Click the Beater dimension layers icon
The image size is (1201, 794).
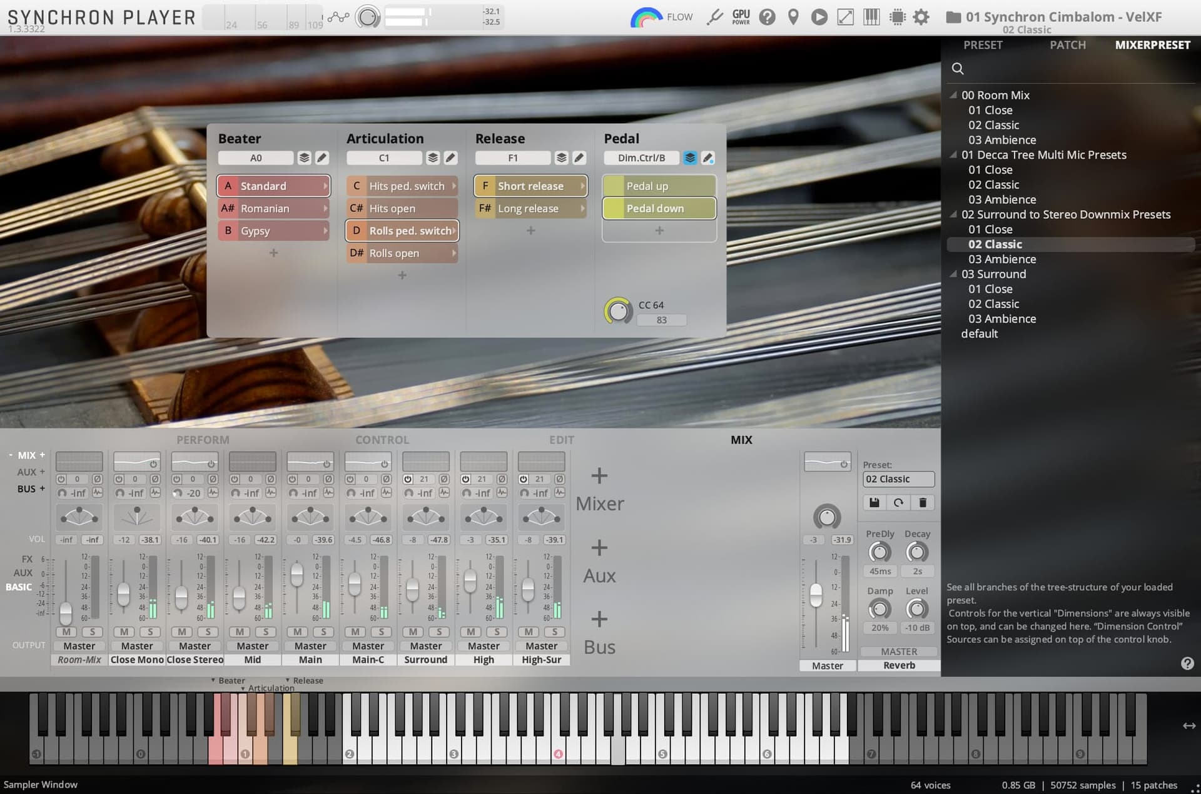[x=304, y=158]
